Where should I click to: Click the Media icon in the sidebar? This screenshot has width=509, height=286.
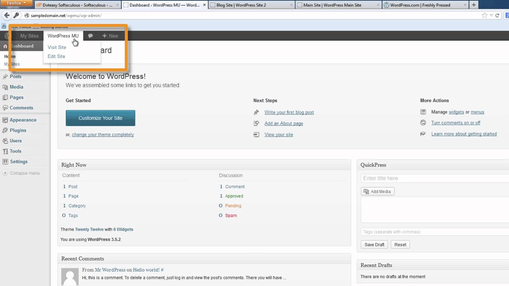pos(5,87)
